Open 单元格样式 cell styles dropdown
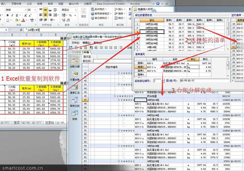 (100, 18)
